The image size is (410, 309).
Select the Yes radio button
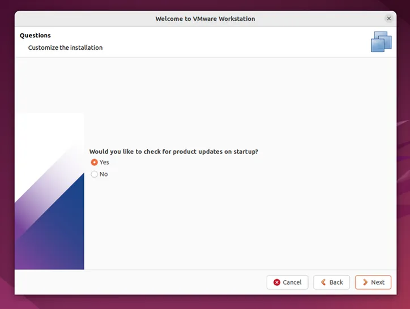[x=94, y=162]
